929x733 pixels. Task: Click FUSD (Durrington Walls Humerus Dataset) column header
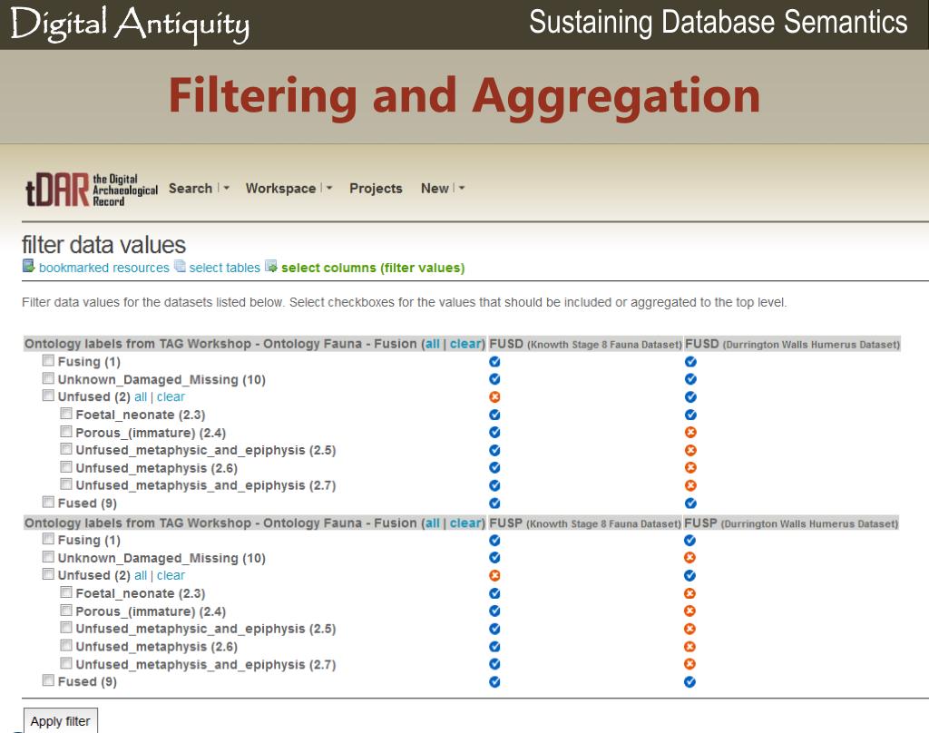pos(792,345)
